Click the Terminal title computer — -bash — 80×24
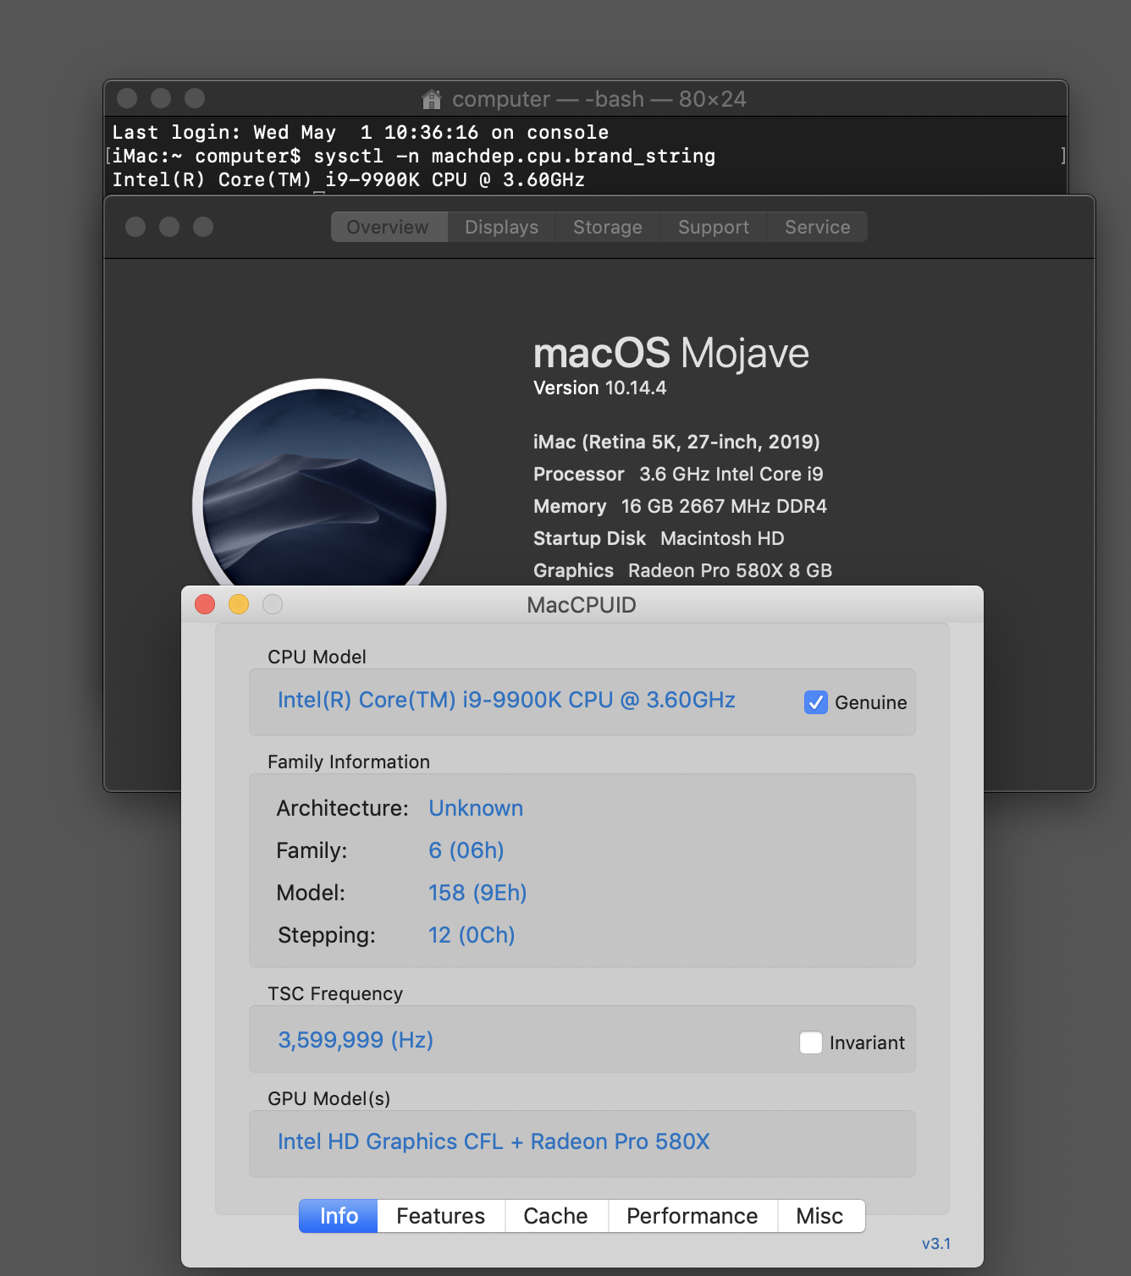 pos(599,99)
